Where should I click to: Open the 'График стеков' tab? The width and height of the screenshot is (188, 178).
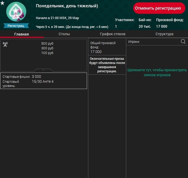tap(113, 34)
